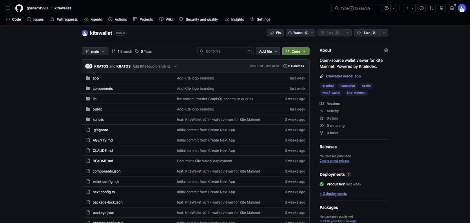Open the Create new plus dropdown
Screen dimensions: 470x223
pyautogui.click(x=409, y=8)
